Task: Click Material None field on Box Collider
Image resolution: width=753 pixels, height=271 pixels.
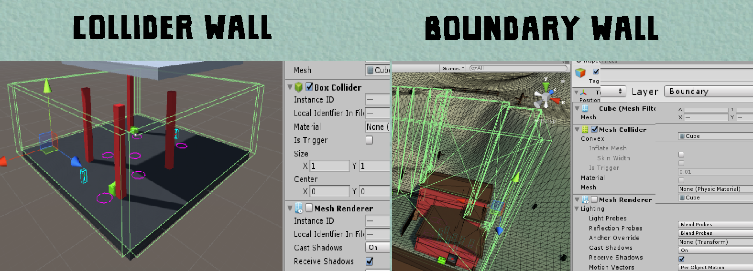Action: [x=378, y=126]
